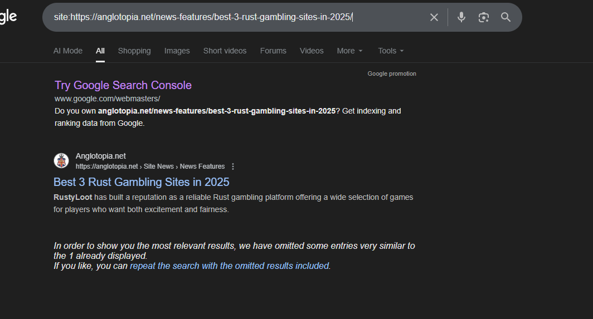Expand the Tools dropdown
This screenshot has width=593, height=319.
click(391, 51)
